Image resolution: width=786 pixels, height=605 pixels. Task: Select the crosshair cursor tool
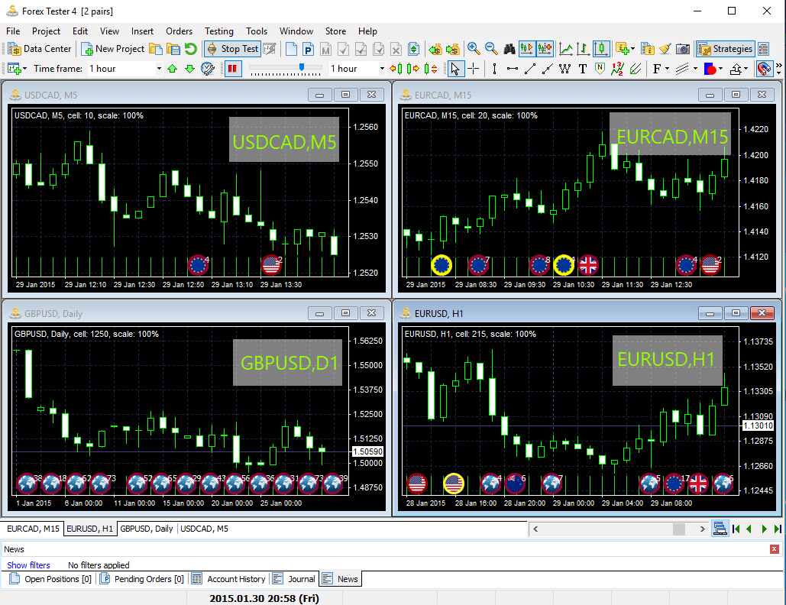point(474,69)
